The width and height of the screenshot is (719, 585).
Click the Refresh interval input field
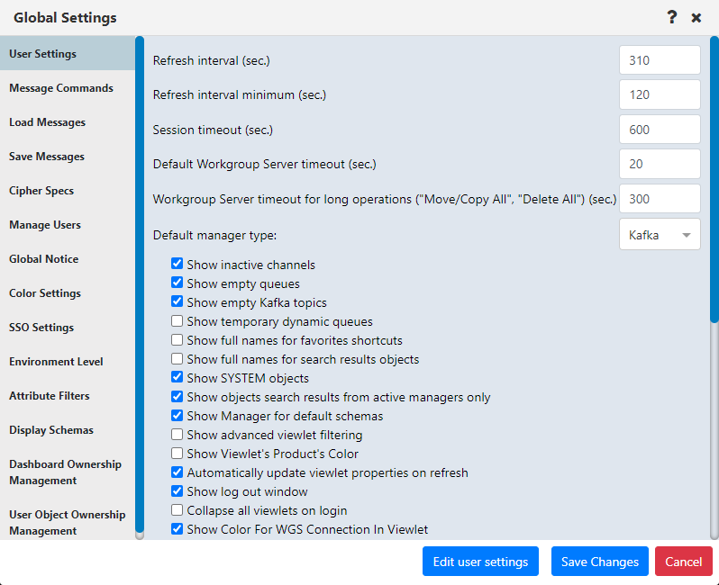tap(660, 60)
